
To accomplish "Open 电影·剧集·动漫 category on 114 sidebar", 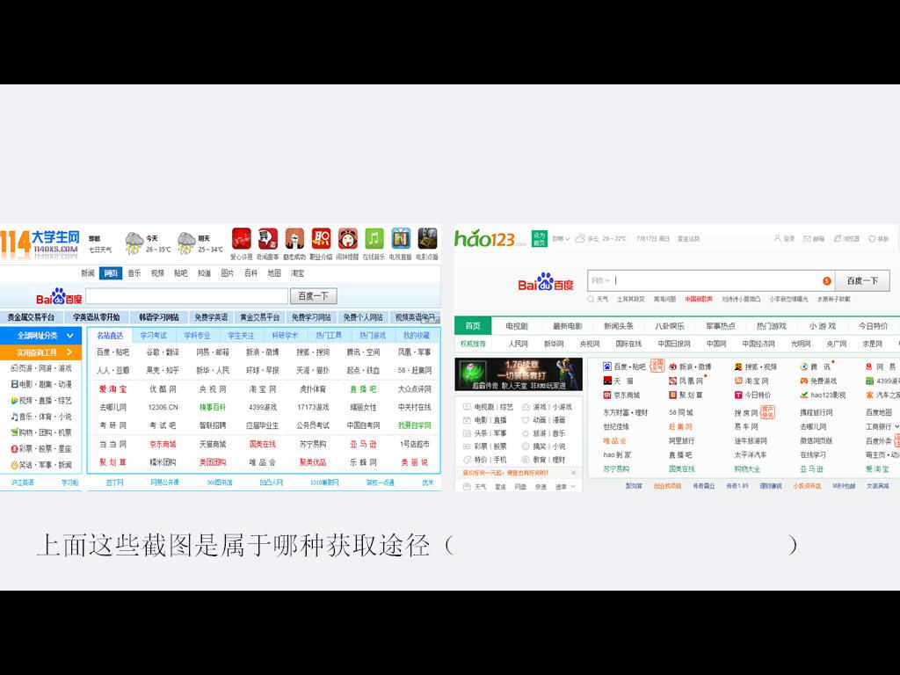I will click(40, 385).
